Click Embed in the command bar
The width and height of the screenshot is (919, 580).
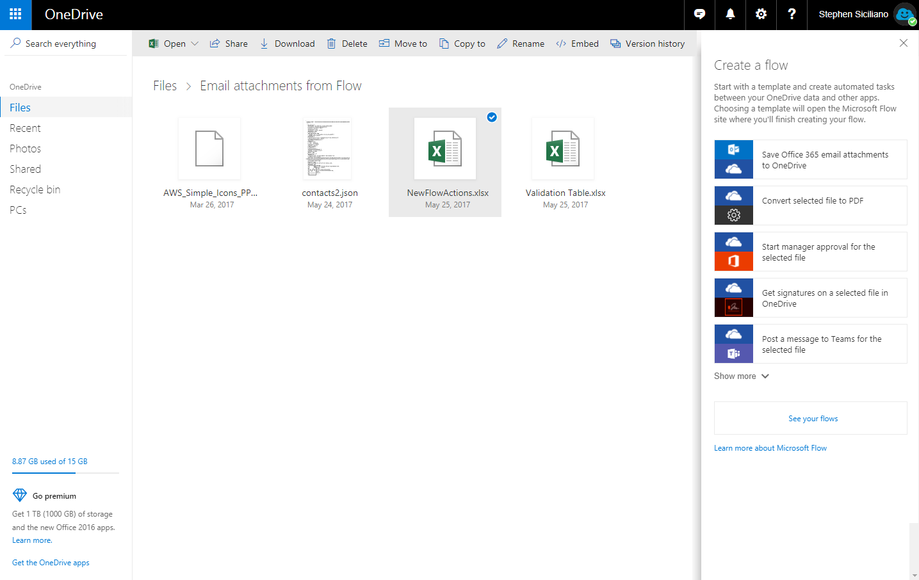577,44
